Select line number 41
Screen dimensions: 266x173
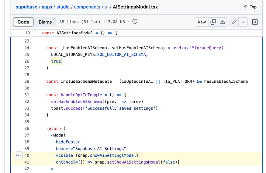click(27, 162)
